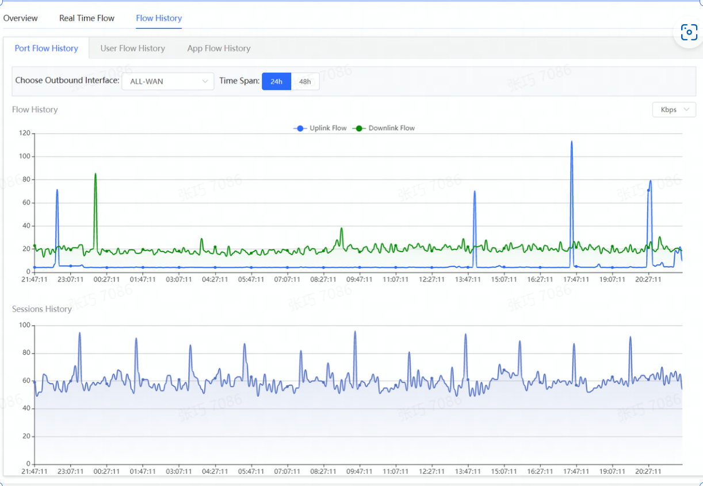Open the Kbps unit dropdown

pyautogui.click(x=674, y=109)
